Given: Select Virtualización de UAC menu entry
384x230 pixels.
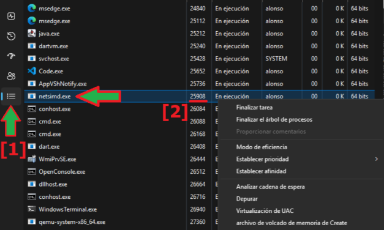Looking at the screenshot, I should pyautogui.click(x=265, y=210).
